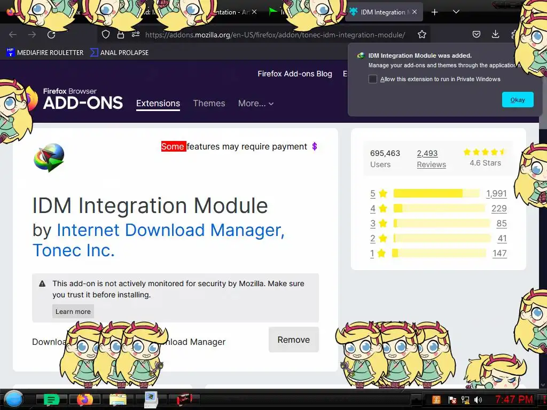Confirm the add-on notification with Okay

pyautogui.click(x=518, y=100)
